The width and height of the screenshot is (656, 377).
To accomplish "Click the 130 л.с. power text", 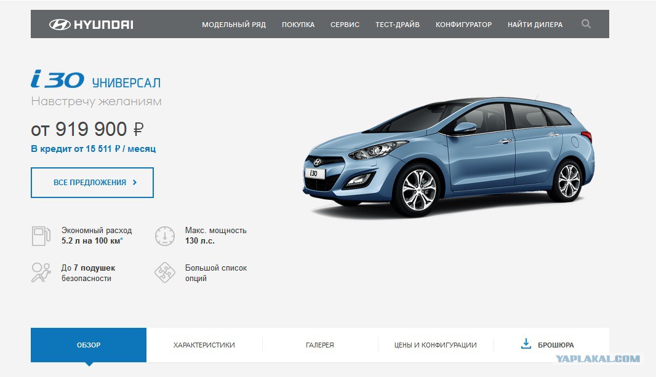I will [x=200, y=240].
